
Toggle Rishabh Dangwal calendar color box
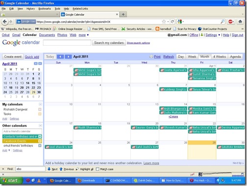(40, 109)
